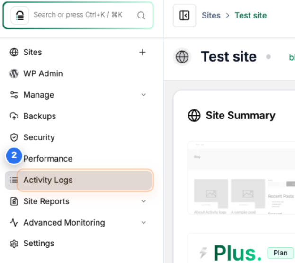The width and height of the screenshot is (295, 263).
Task: Click the Advanced Monitoring pulse icon
Action: coord(14,223)
